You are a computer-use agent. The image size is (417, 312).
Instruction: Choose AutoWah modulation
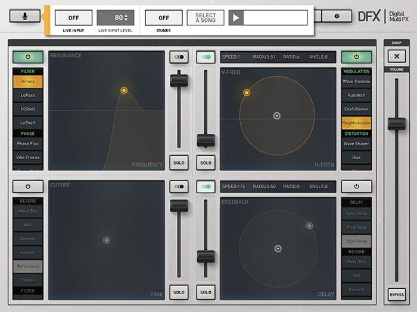pyautogui.click(x=356, y=95)
